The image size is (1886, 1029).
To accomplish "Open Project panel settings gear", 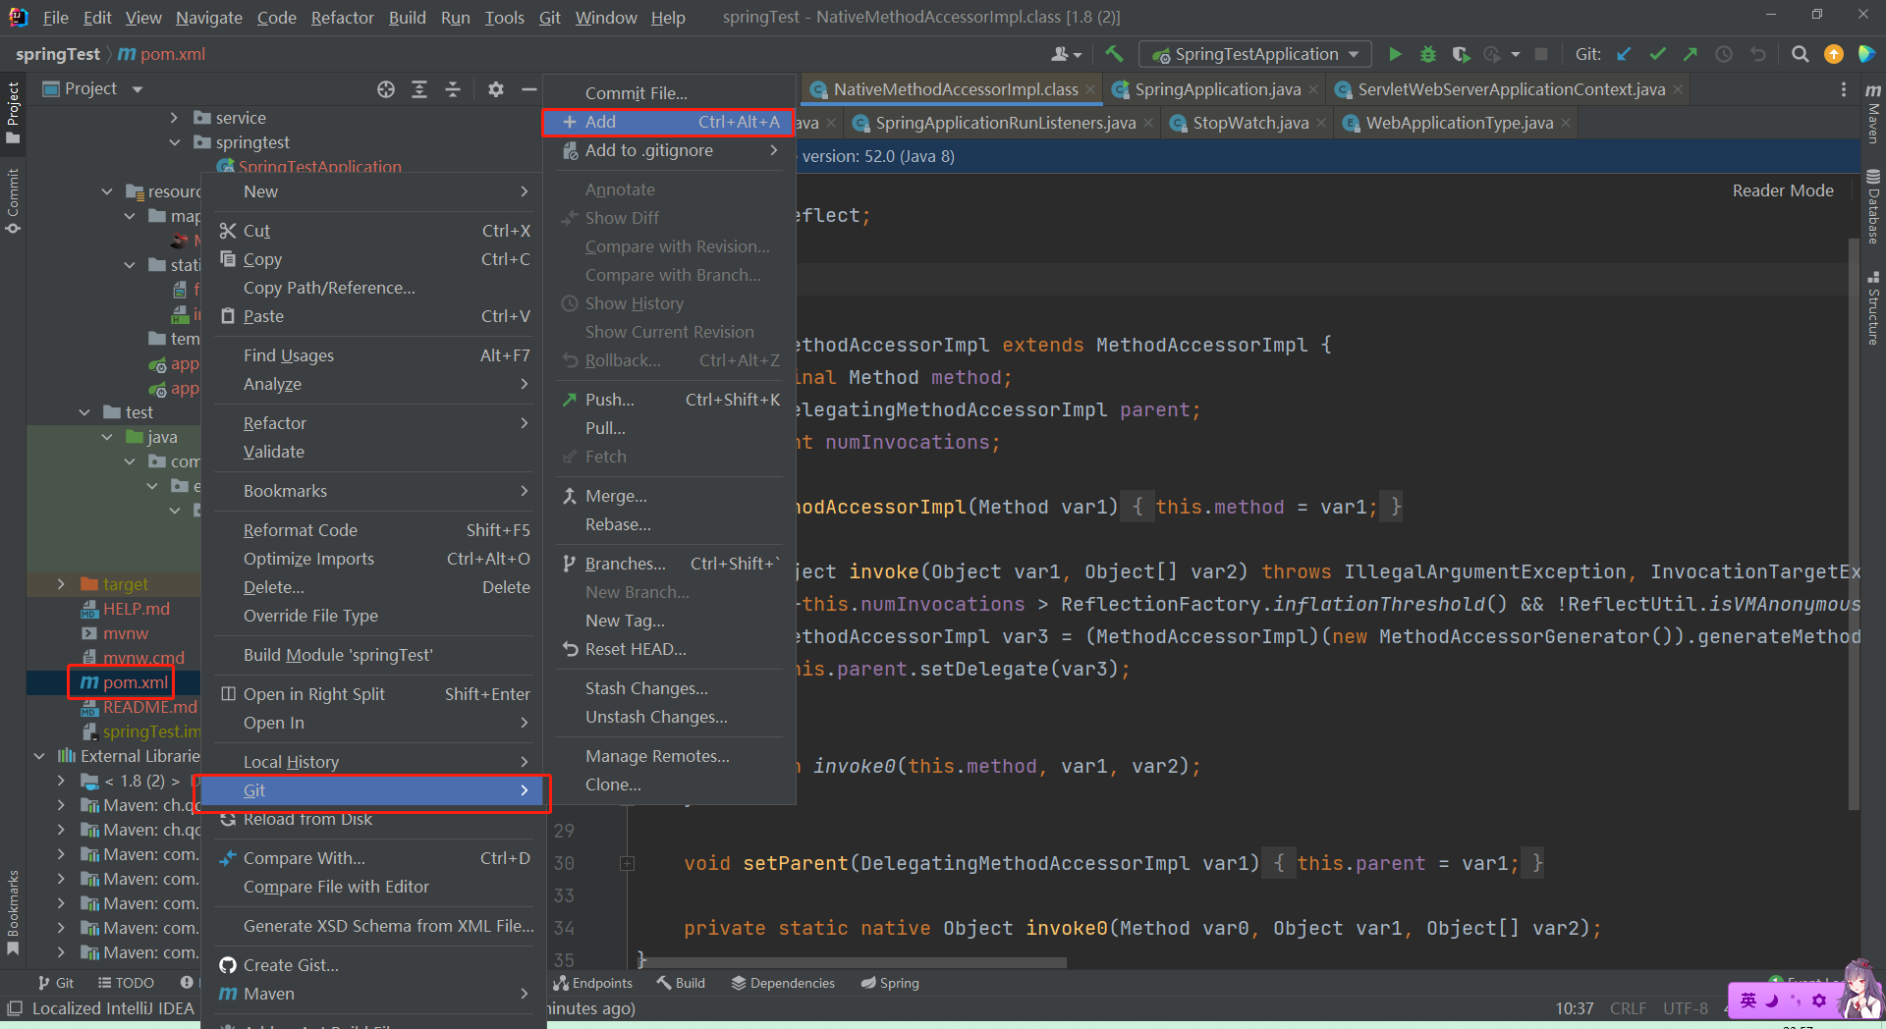I will click(496, 89).
